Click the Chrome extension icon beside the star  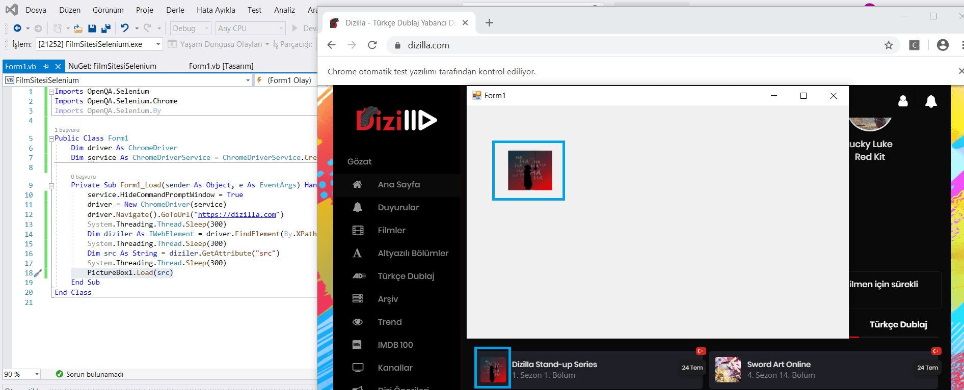tap(915, 45)
